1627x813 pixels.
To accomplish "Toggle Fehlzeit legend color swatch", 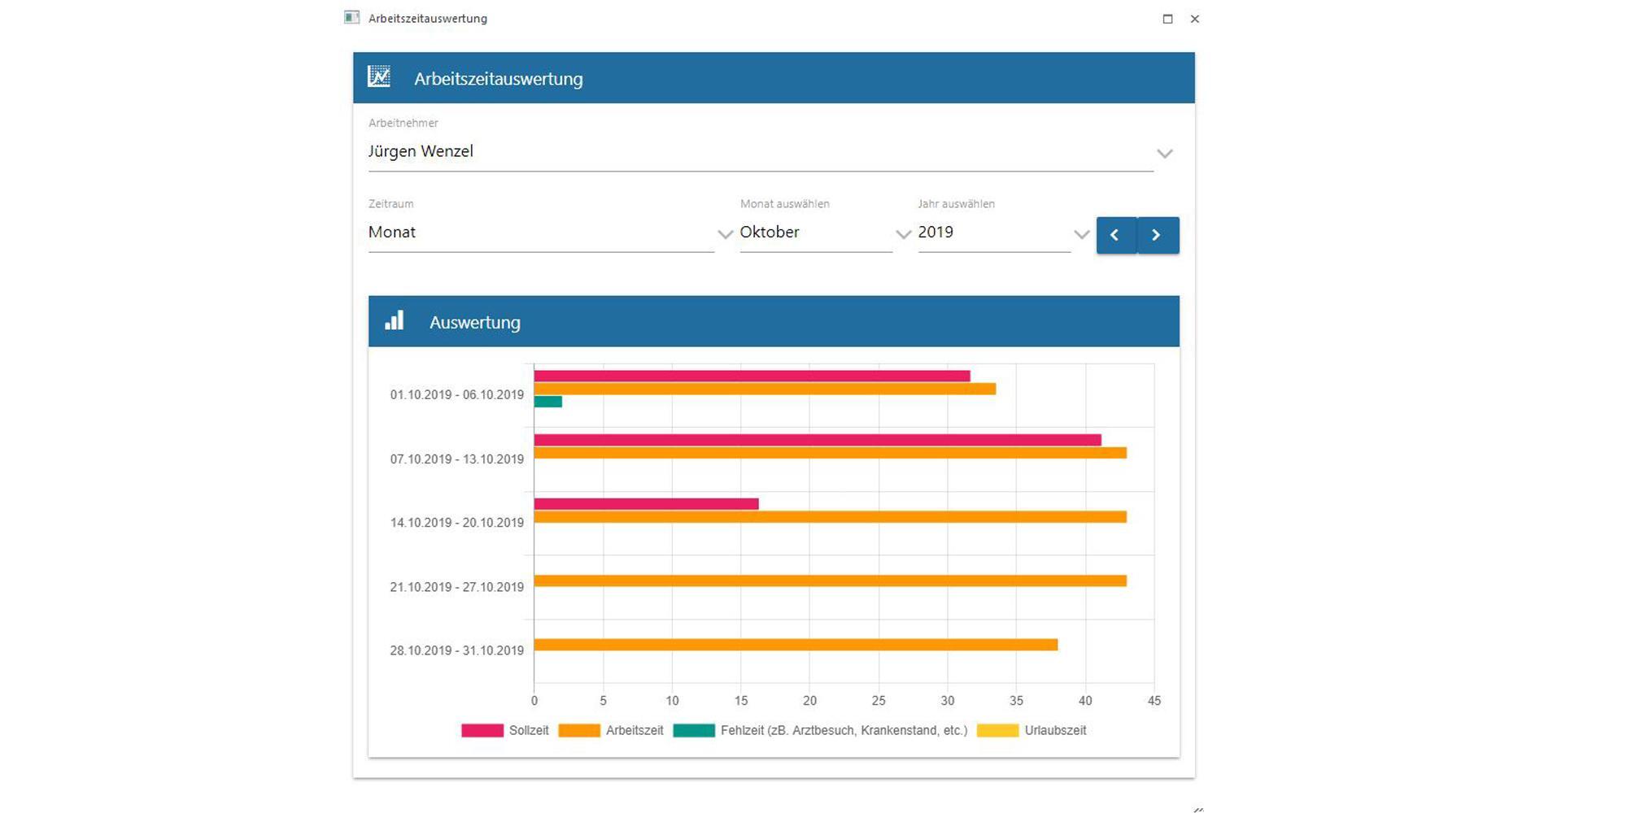I will click(x=694, y=730).
